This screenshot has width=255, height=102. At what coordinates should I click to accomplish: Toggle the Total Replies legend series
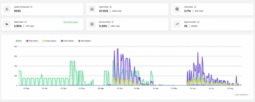coord(84,41)
